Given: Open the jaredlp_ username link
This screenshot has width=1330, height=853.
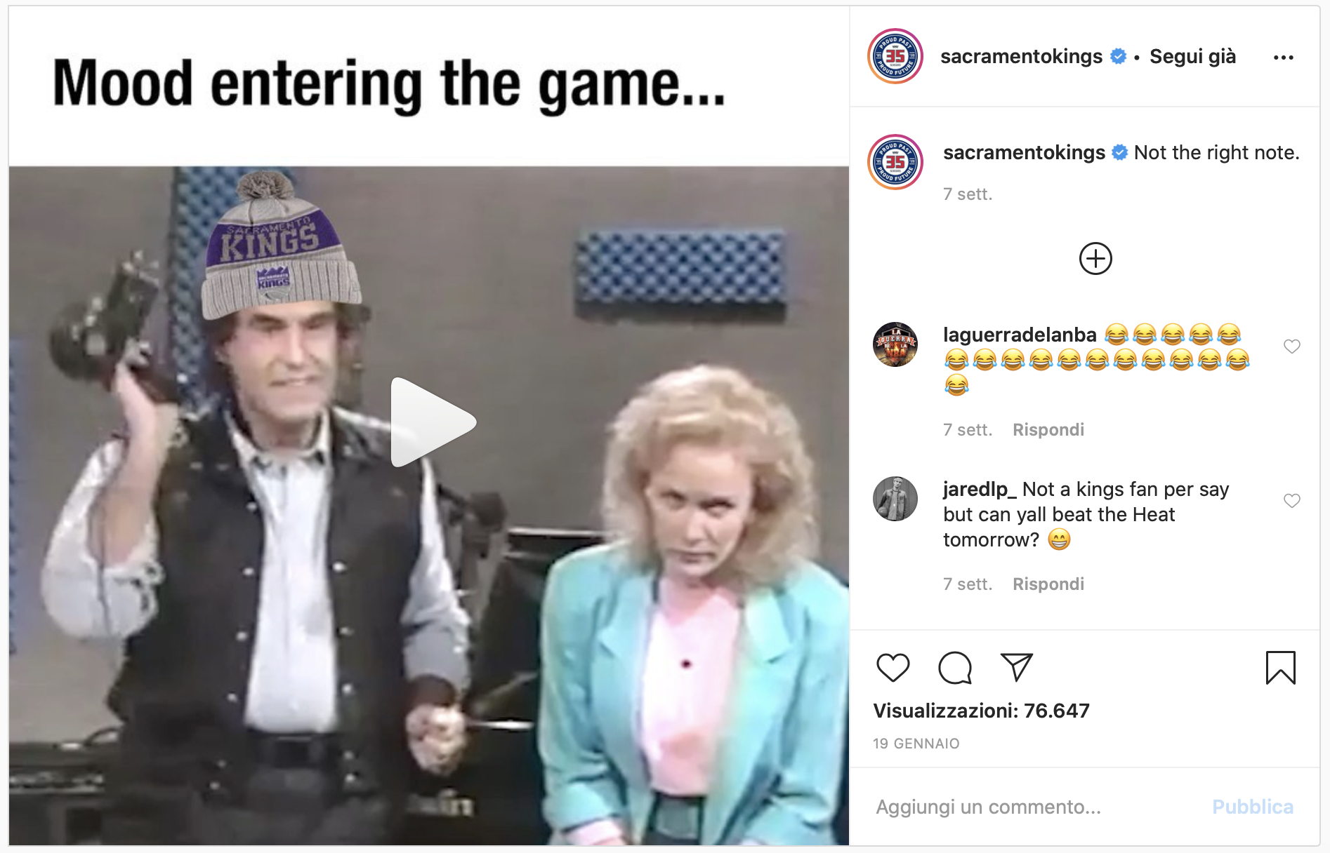Looking at the screenshot, I should (x=979, y=489).
